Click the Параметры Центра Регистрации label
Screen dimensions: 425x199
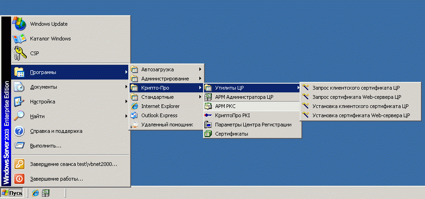point(253,125)
